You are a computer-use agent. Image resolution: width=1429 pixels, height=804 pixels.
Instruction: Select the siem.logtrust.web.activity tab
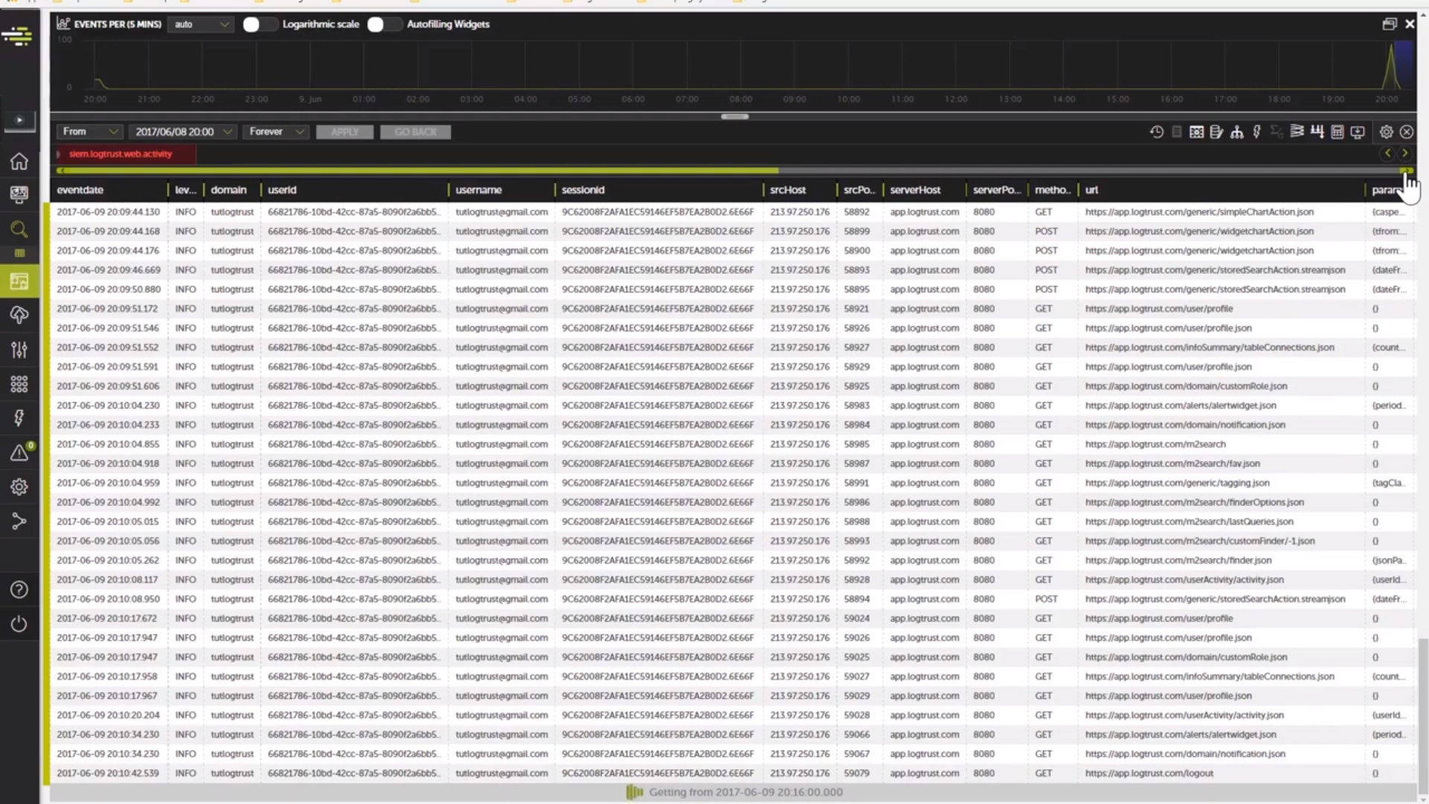[121, 154]
